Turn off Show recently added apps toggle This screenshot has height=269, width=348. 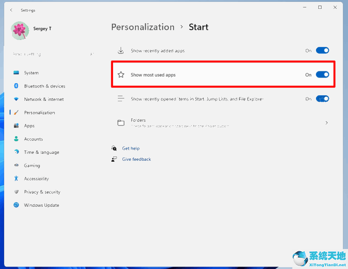[x=322, y=51]
